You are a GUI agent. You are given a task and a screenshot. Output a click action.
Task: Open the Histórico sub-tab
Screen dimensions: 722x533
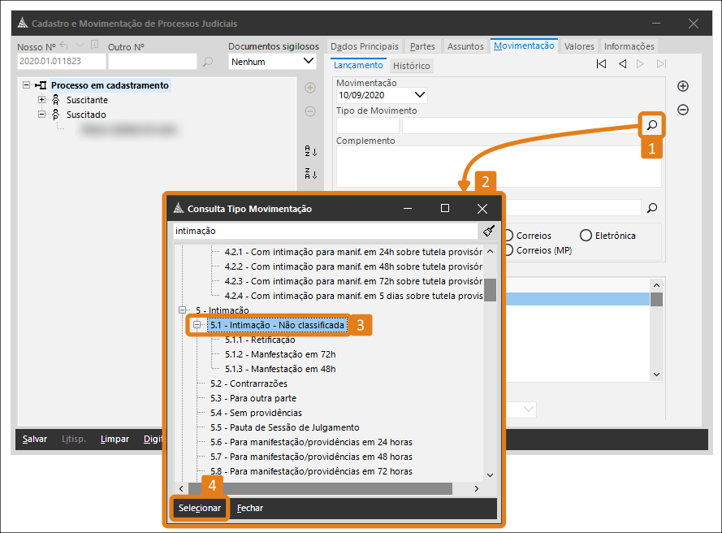click(412, 66)
